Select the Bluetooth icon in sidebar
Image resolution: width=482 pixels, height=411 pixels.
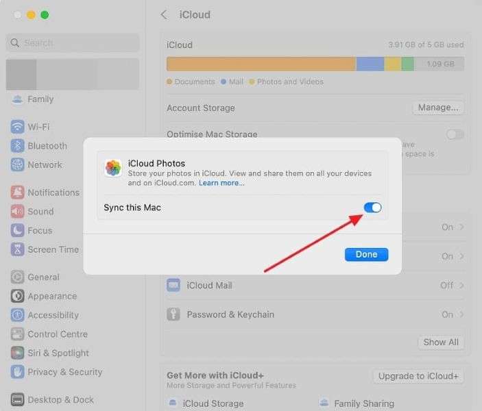click(x=18, y=146)
